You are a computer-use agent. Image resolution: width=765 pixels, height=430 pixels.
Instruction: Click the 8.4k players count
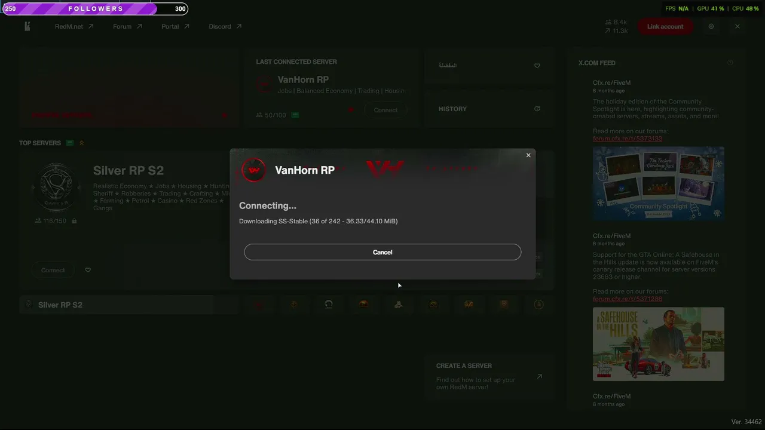click(x=616, y=22)
